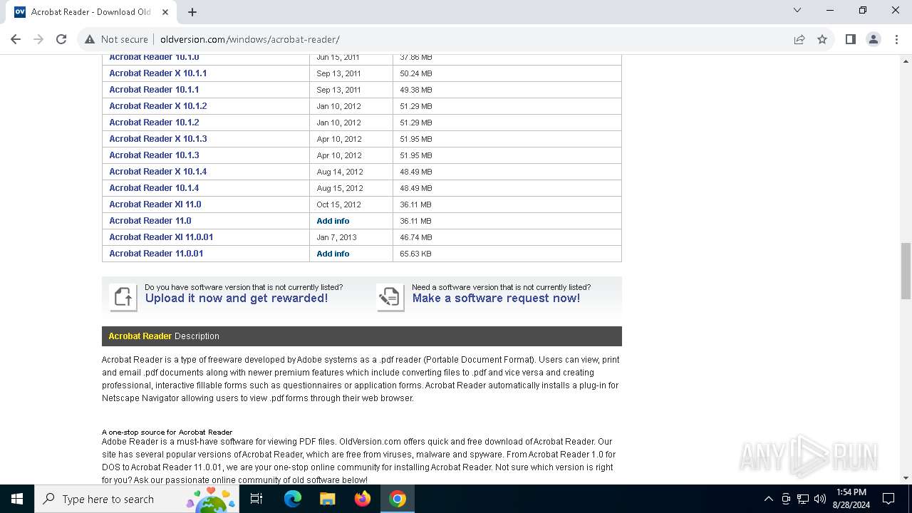912x513 pixels.
Task: Open Make a software request now
Action: click(x=496, y=298)
